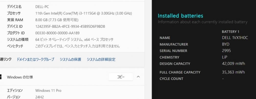Click the manufacturer value BYD
The image size is (256, 99).
point(226,44)
